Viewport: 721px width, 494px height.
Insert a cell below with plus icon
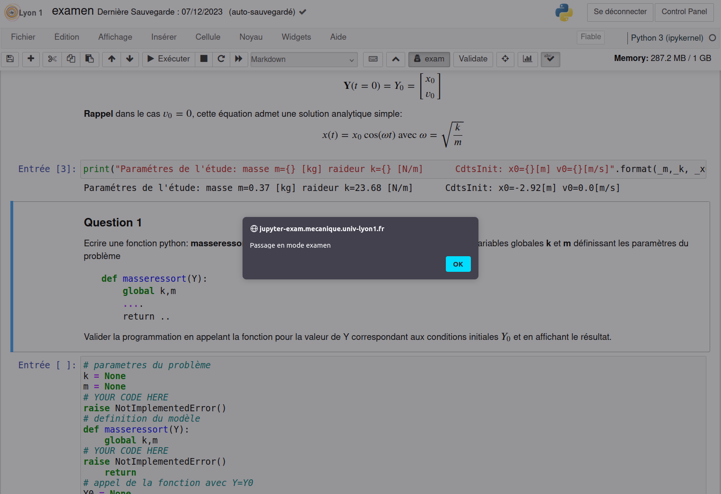tap(31, 59)
